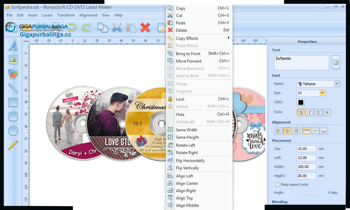Image resolution: width=350 pixels, height=210 pixels.
Task: Expand the Copy Effects submenu
Action: click(x=199, y=38)
